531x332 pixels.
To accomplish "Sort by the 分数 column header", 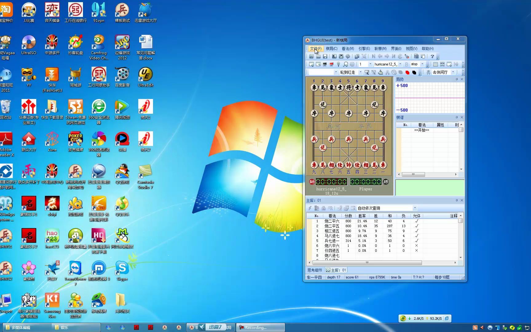I will pyautogui.click(x=348, y=216).
